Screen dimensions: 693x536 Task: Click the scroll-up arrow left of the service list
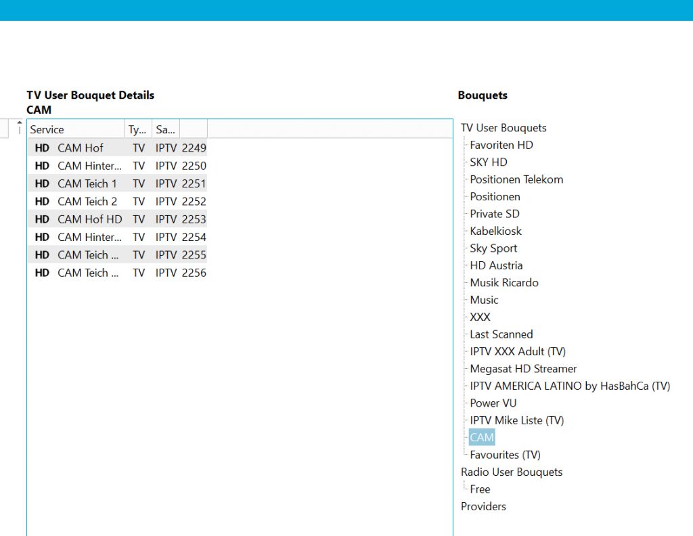coord(20,122)
